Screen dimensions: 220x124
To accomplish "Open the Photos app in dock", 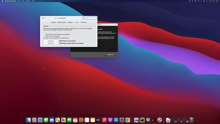I will 63,120.
